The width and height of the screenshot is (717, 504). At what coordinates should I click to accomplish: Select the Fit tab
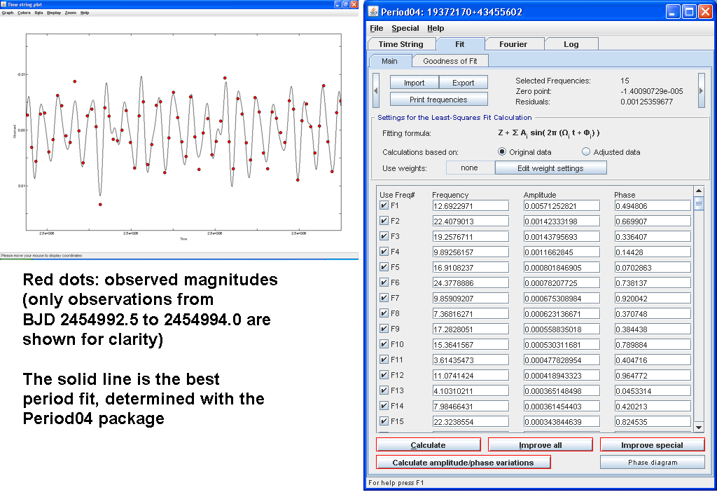pyautogui.click(x=459, y=44)
